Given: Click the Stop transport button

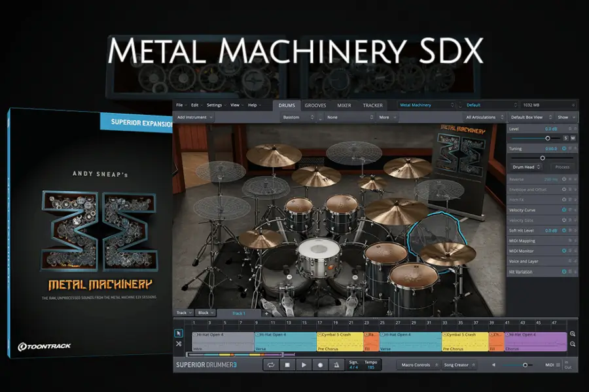Looking at the screenshot, I should click(287, 365).
